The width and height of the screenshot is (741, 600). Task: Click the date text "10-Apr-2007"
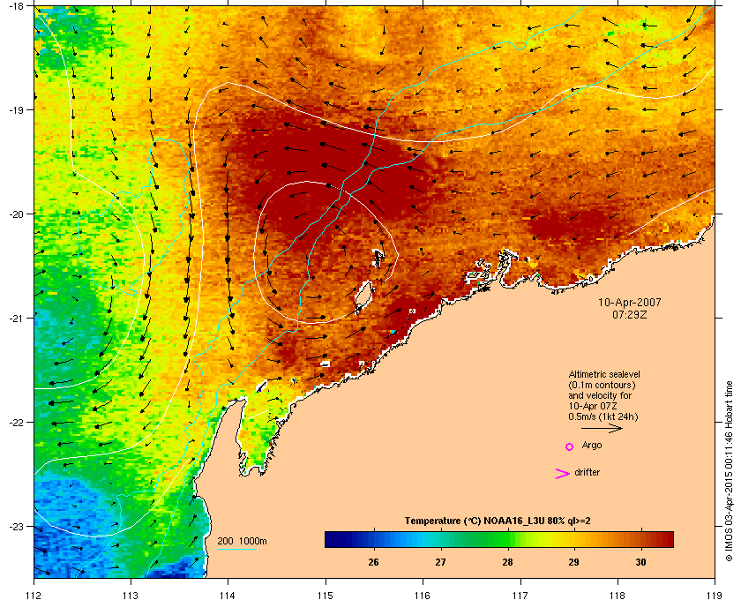click(x=630, y=302)
